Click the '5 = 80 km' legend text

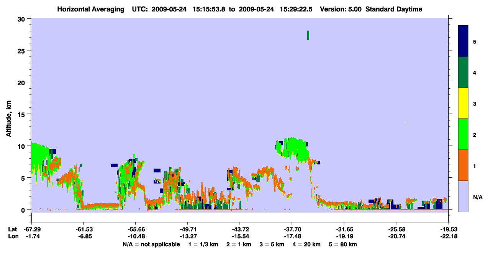click(342, 244)
